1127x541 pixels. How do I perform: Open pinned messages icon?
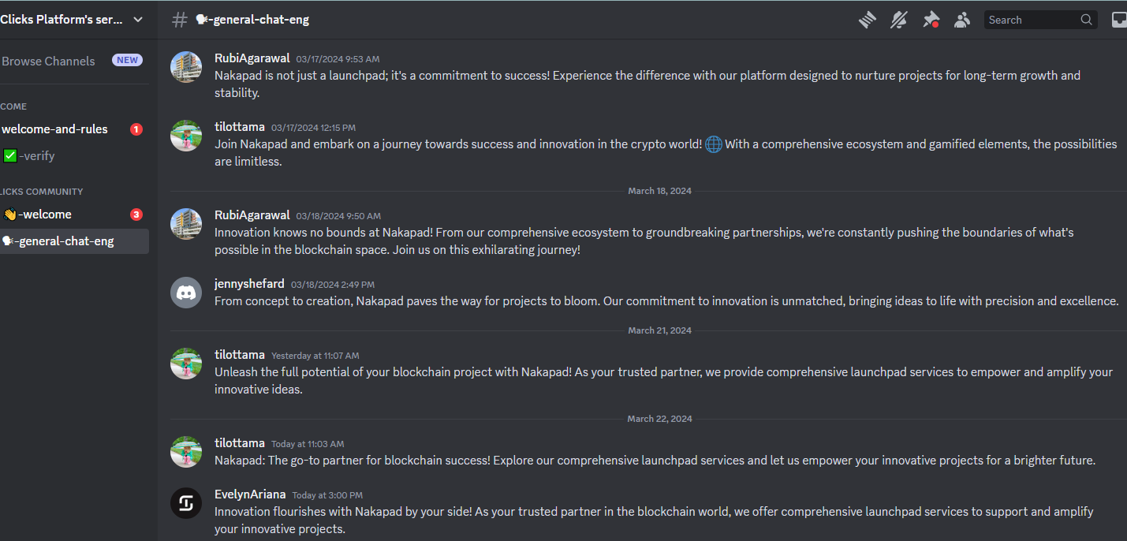pyautogui.click(x=931, y=20)
